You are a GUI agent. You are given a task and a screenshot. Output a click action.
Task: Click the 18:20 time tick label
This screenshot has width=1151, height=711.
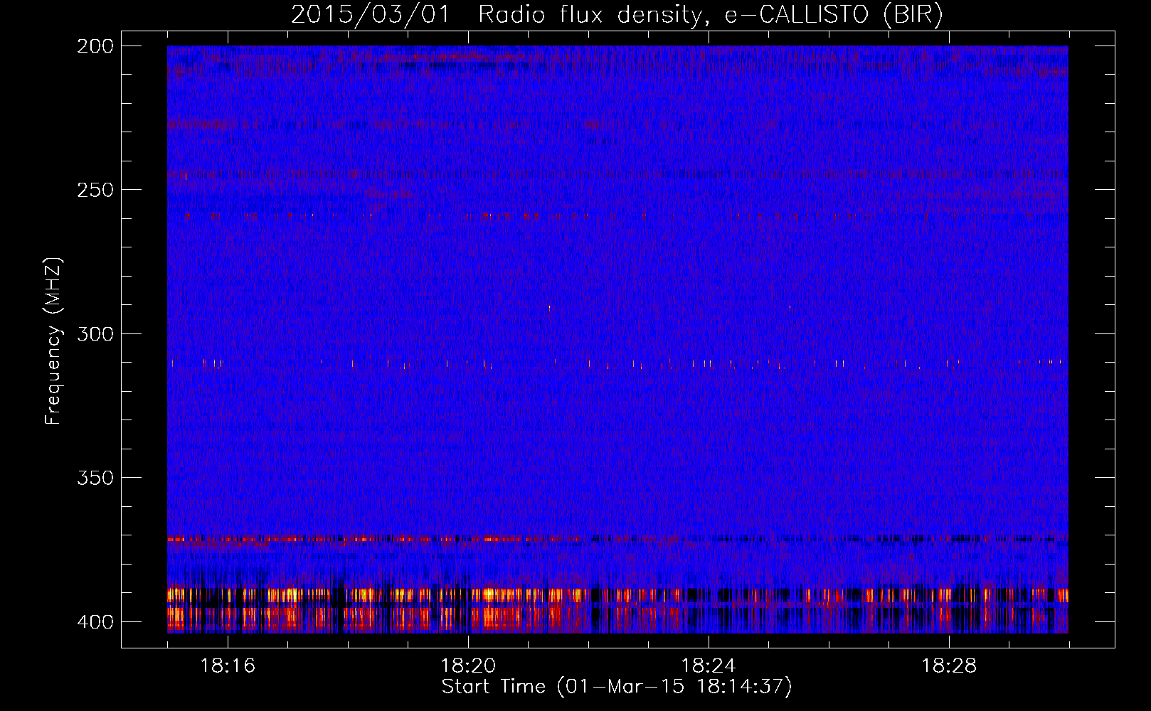click(x=468, y=666)
